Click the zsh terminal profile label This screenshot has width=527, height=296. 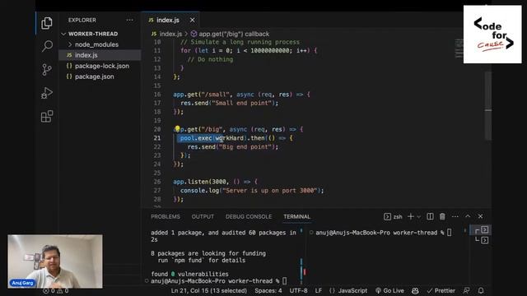394,217
